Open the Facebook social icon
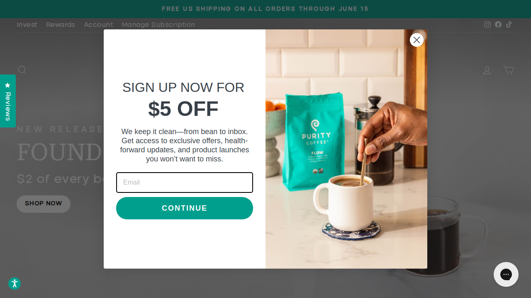This screenshot has width=531, height=298. 498,24
